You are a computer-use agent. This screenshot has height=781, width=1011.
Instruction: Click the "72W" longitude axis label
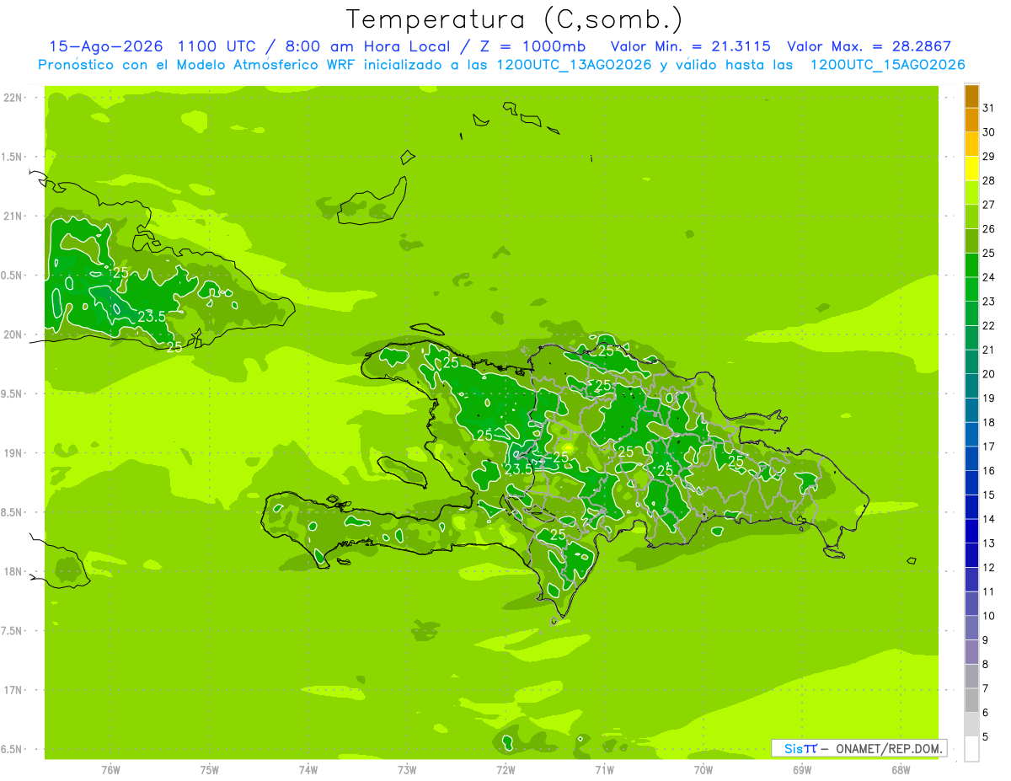point(505,769)
